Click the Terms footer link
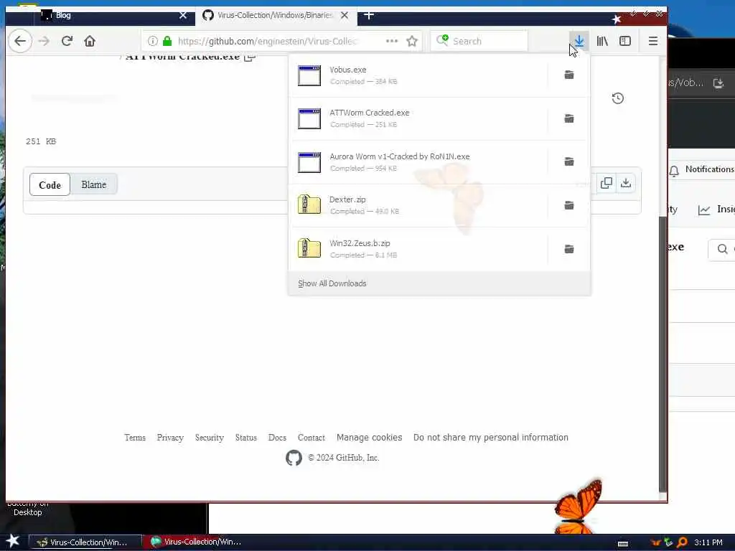This screenshot has width=735, height=551. (x=135, y=438)
